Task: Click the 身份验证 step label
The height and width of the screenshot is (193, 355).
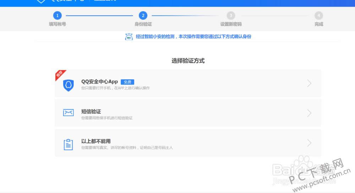Action: coord(143,24)
